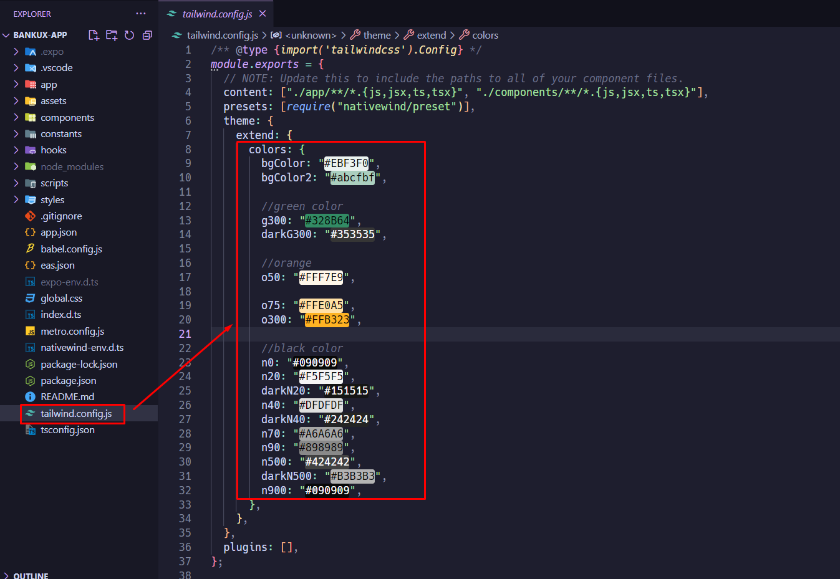This screenshot has width=840, height=579.
Task: Close the tailwind.config.js tab
Action: (261, 13)
